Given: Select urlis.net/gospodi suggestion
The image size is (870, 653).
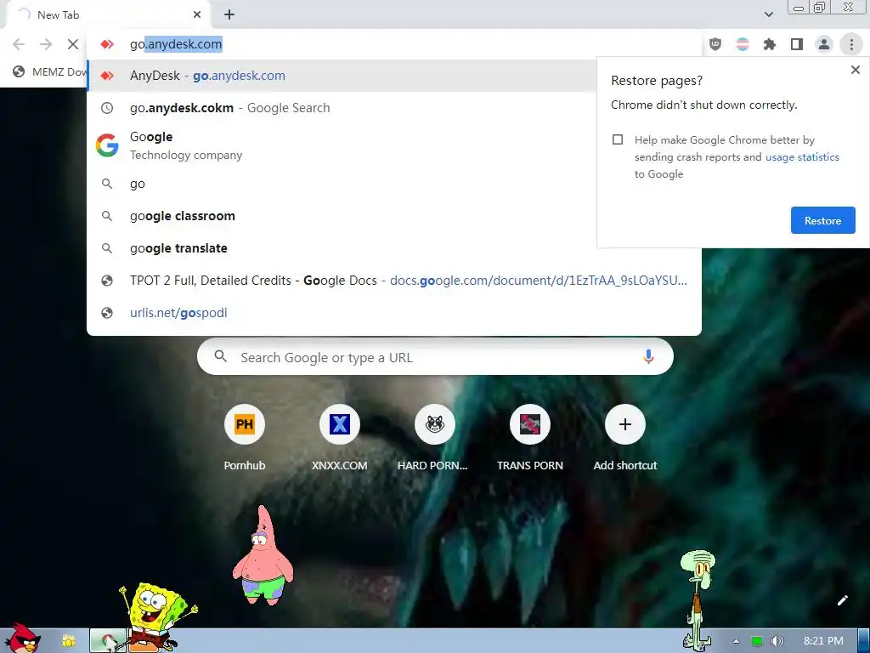Looking at the screenshot, I should [394, 313].
